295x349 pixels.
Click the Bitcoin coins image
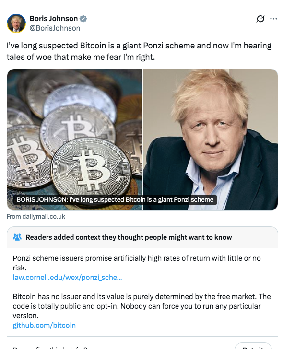tap(74, 134)
